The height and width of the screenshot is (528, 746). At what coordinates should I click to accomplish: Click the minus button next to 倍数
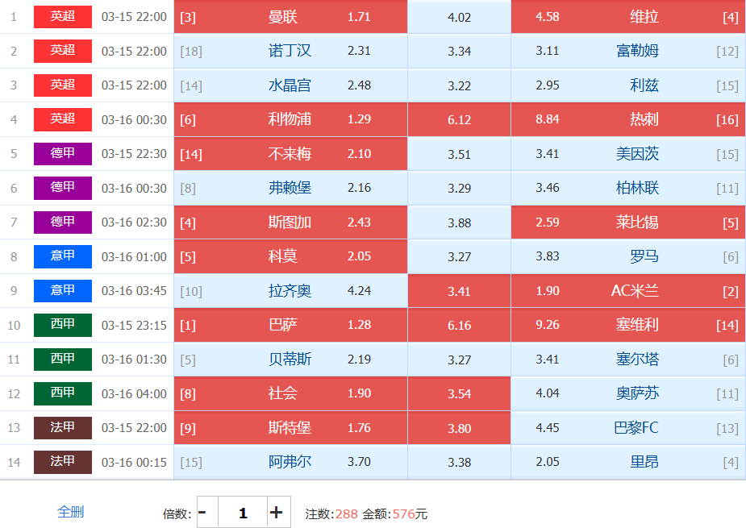(203, 513)
